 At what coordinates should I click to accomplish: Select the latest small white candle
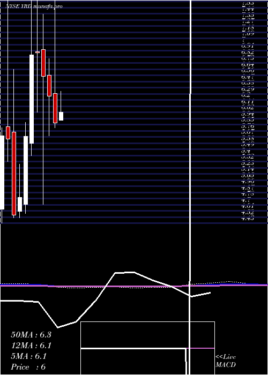[61, 116]
